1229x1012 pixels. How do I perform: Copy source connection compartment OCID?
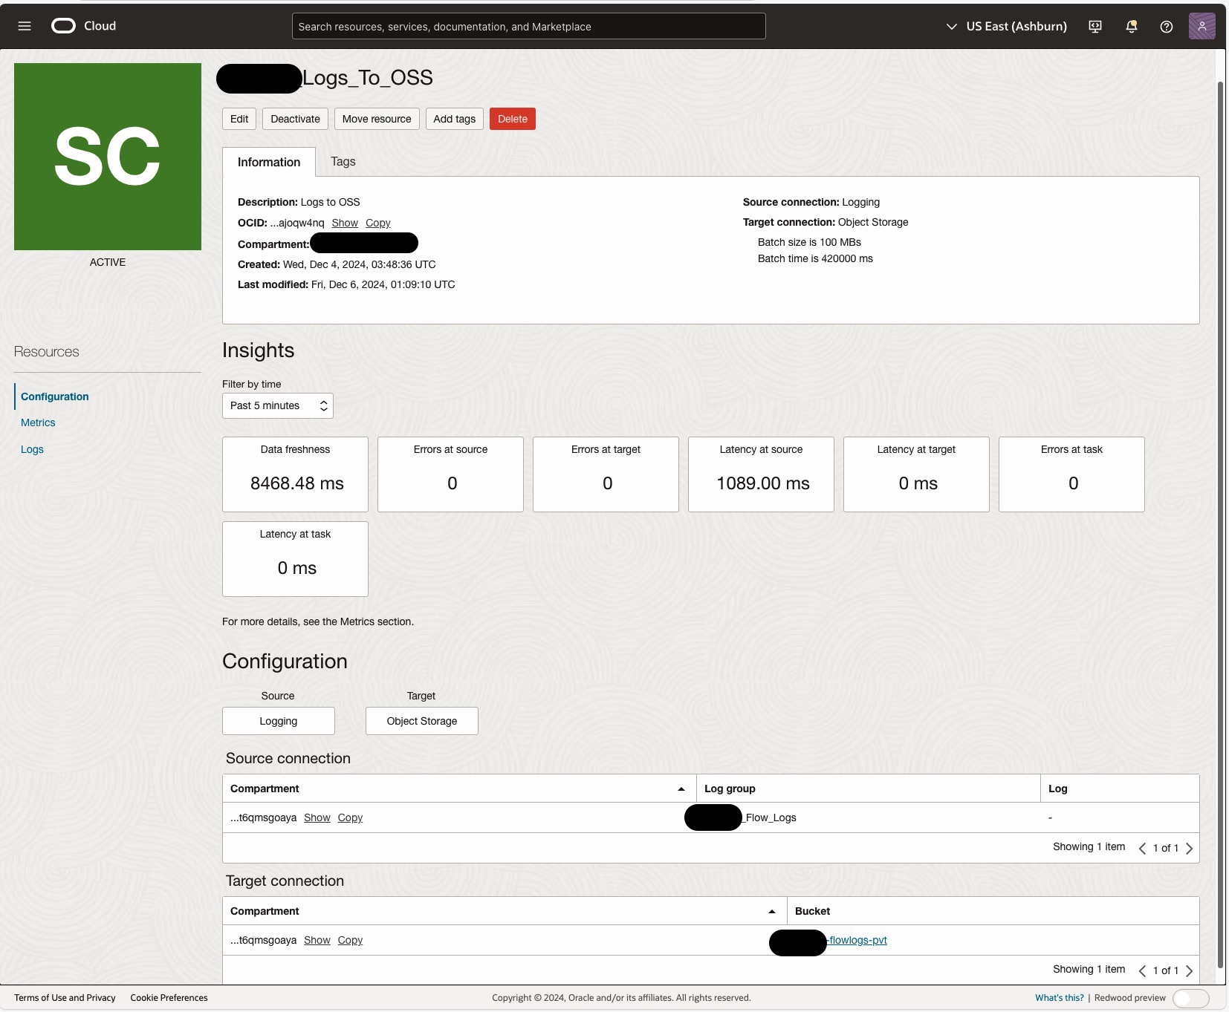point(350,817)
